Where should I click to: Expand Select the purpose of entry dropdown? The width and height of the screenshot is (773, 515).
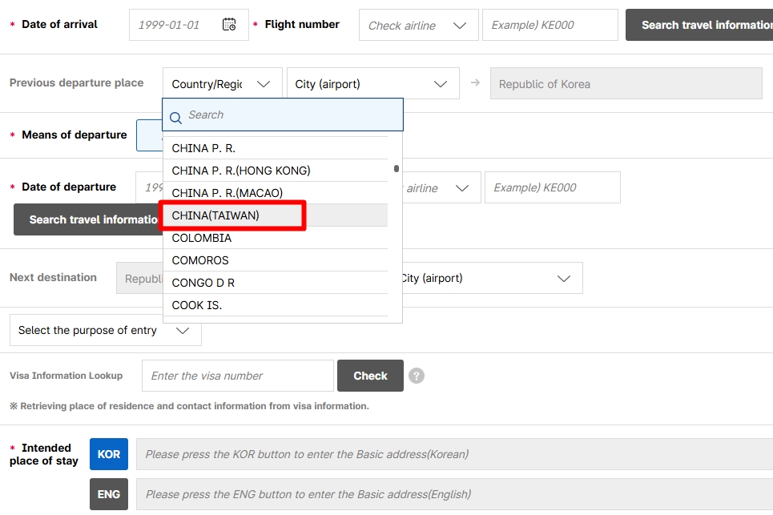(105, 330)
